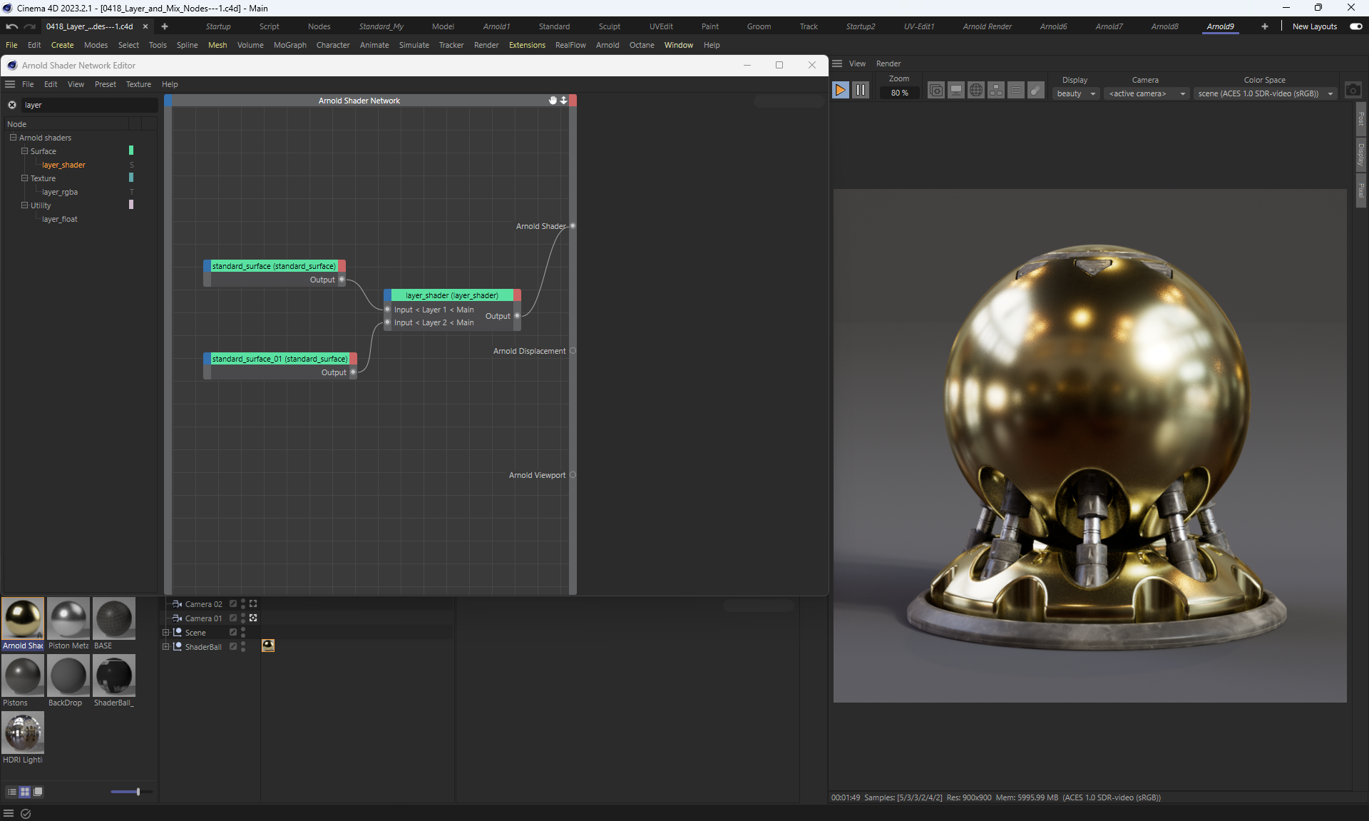Open the Display beauty dropdown

coord(1075,93)
